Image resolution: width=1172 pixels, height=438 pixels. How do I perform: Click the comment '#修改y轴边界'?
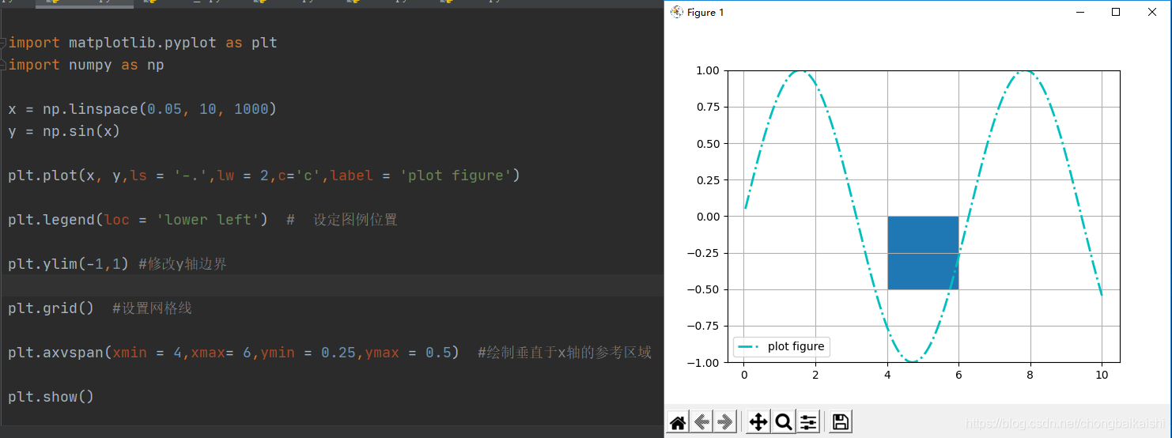pyautogui.click(x=183, y=264)
